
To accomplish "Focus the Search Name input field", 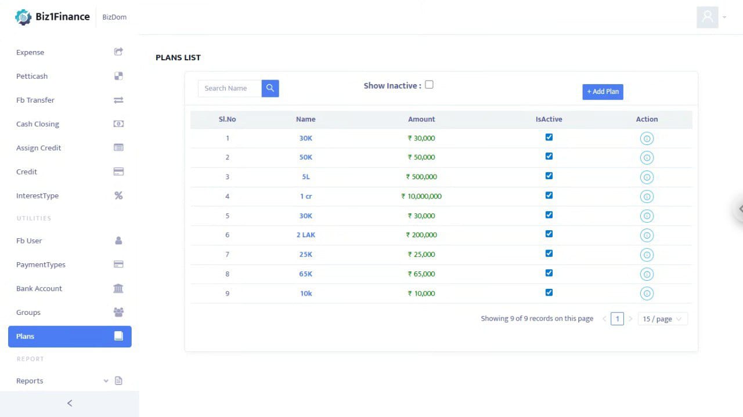I will point(230,88).
